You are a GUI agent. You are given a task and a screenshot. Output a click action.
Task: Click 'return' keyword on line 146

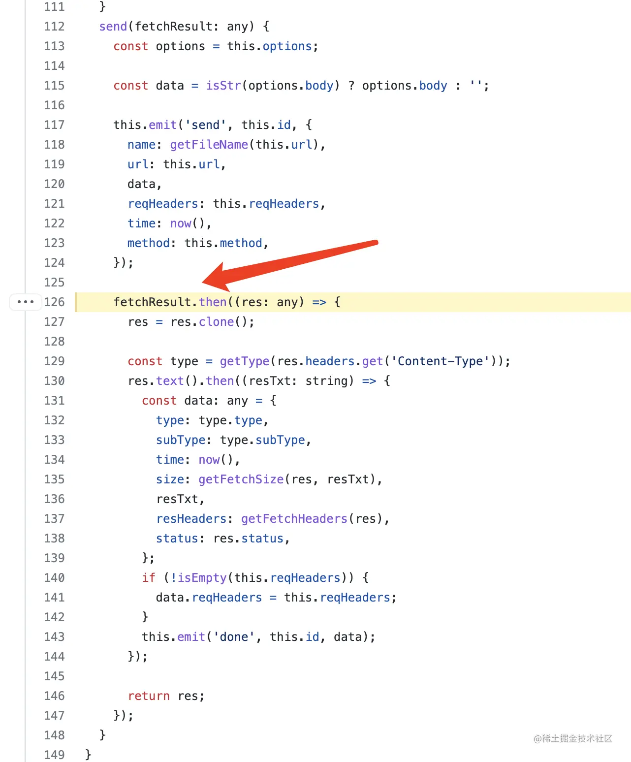[149, 696]
